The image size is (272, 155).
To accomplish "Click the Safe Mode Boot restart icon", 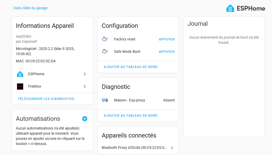I will tap(105, 51).
